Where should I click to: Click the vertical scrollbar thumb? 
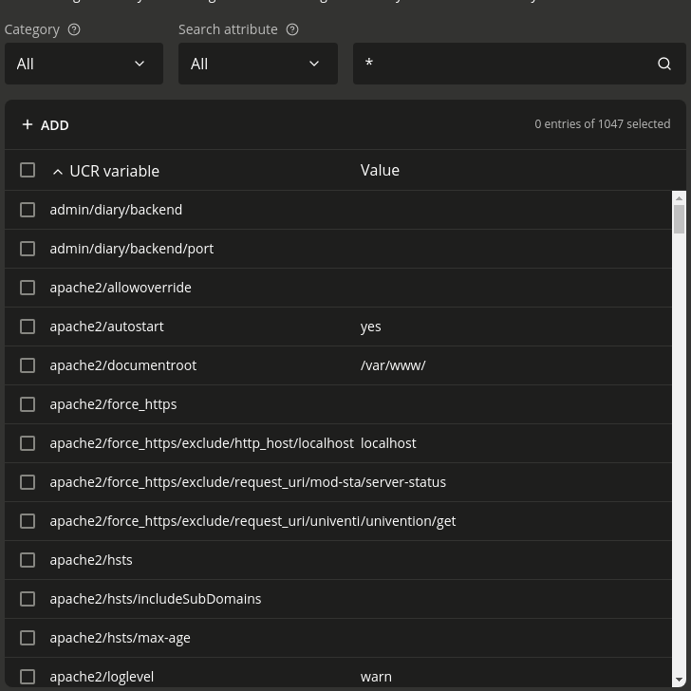point(679,218)
